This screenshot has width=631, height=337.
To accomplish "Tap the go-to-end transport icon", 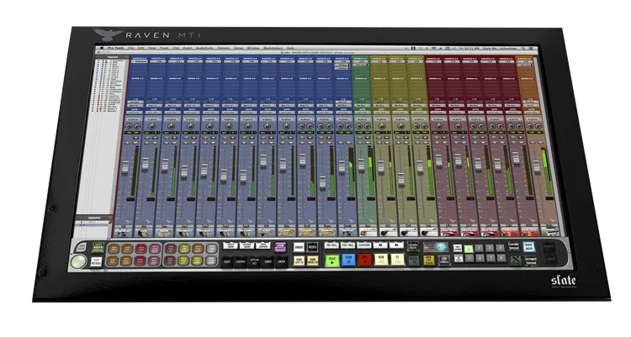I will (x=396, y=245).
